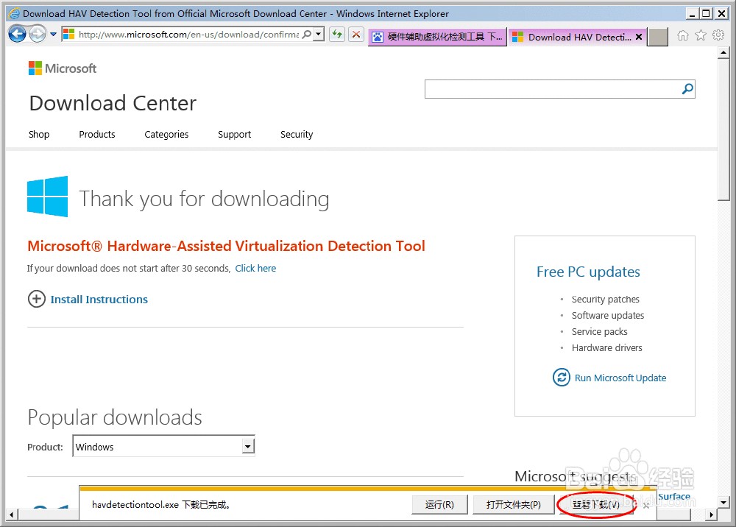Click the Internet Explorer title bar icon
The image size is (736, 527).
pyautogui.click(x=14, y=13)
